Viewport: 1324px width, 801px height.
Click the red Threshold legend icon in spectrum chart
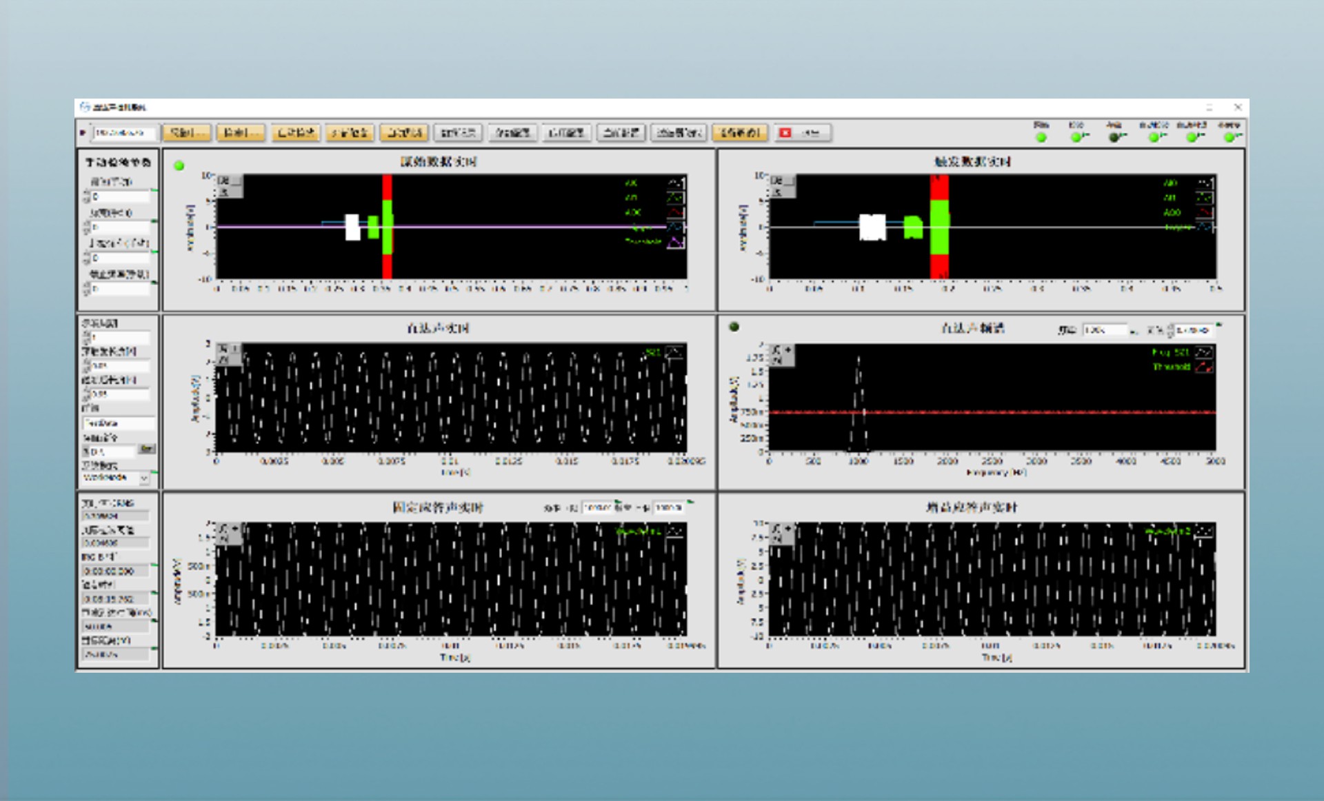tap(1204, 367)
